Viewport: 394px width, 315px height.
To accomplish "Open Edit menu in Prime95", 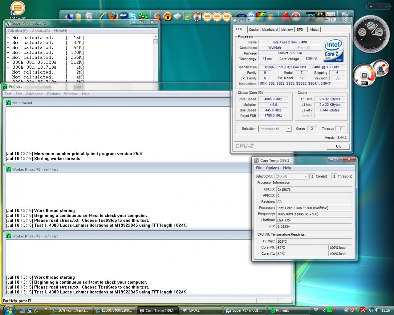I will [19, 94].
